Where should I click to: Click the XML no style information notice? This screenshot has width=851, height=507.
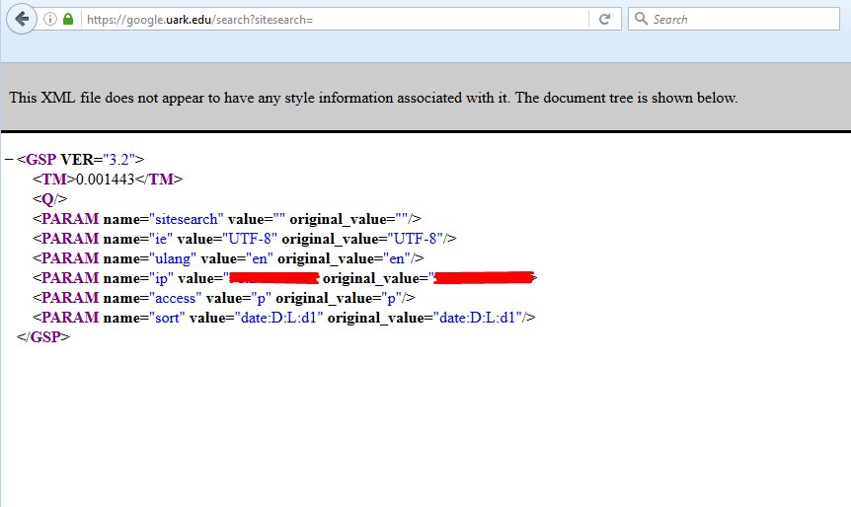(373, 98)
